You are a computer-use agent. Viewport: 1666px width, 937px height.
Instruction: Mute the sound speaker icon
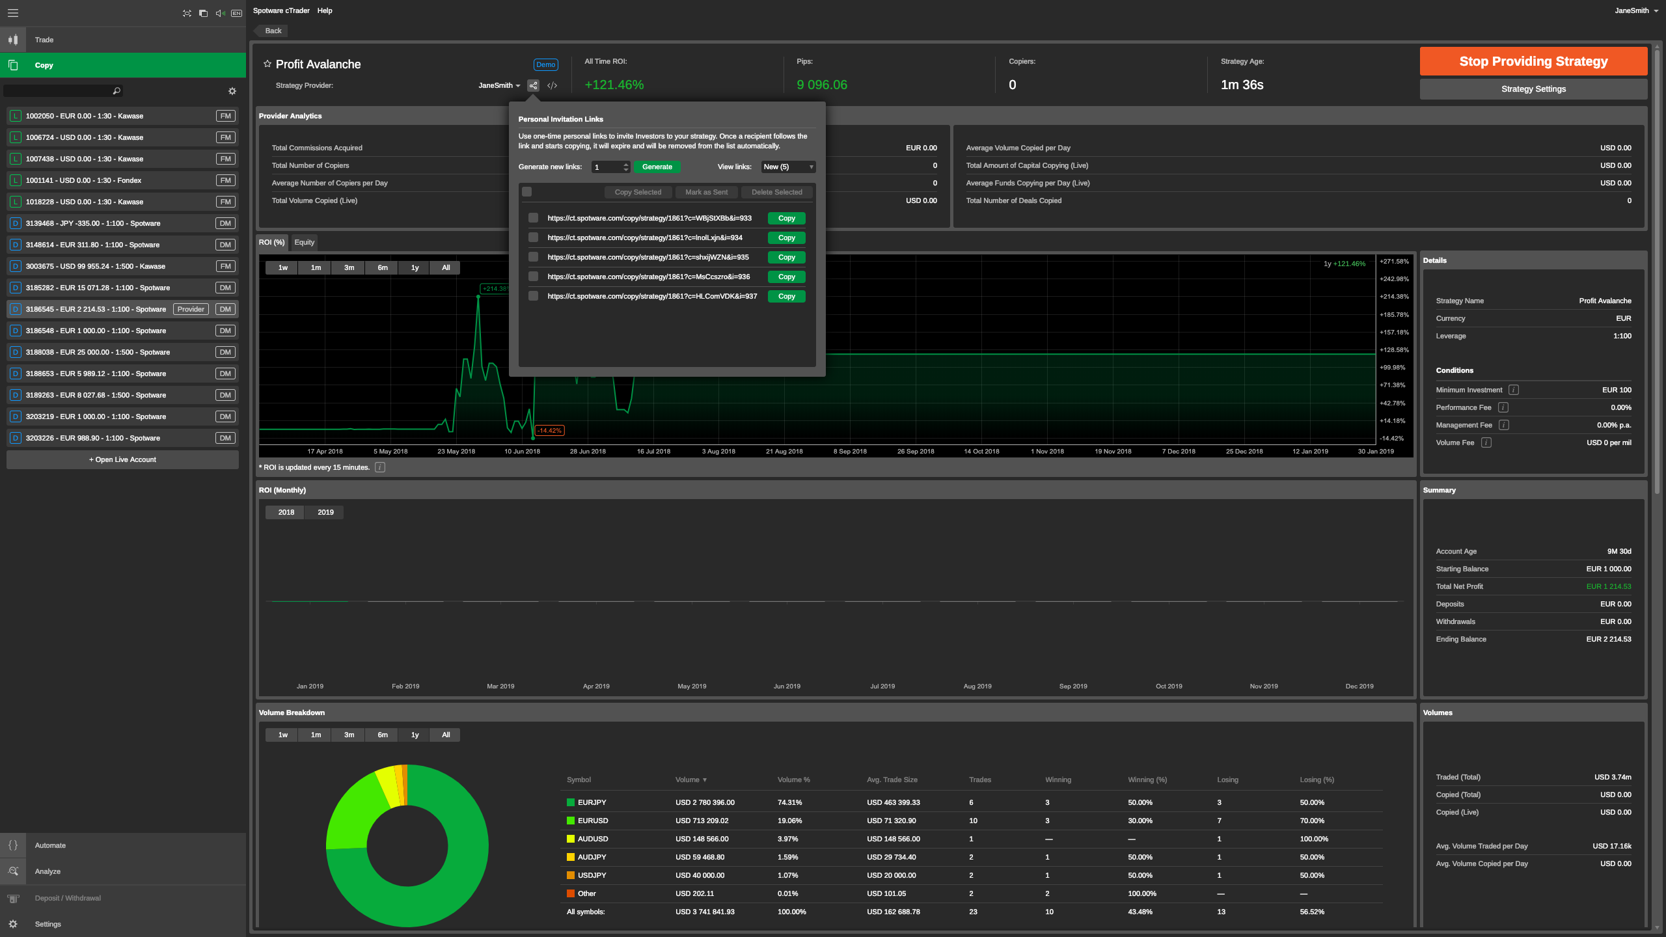(220, 13)
